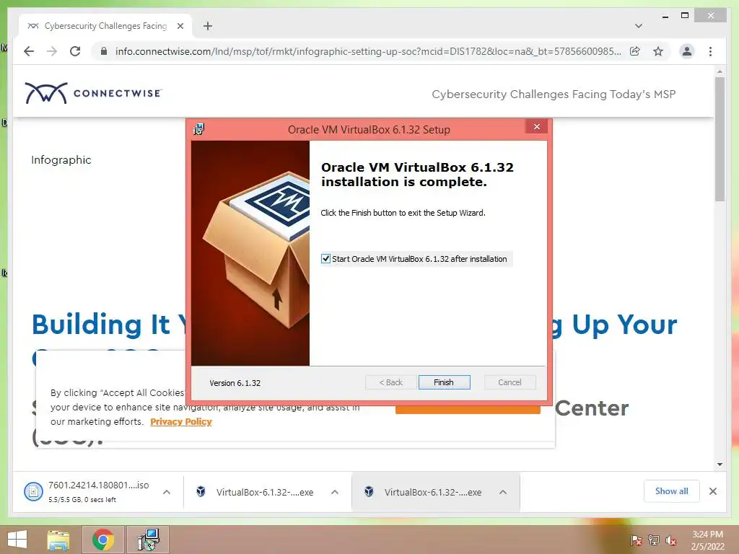This screenshot has width=739, height=554.
Task: Open Action Center flag in system tray
Action: [x=636, y=540]
